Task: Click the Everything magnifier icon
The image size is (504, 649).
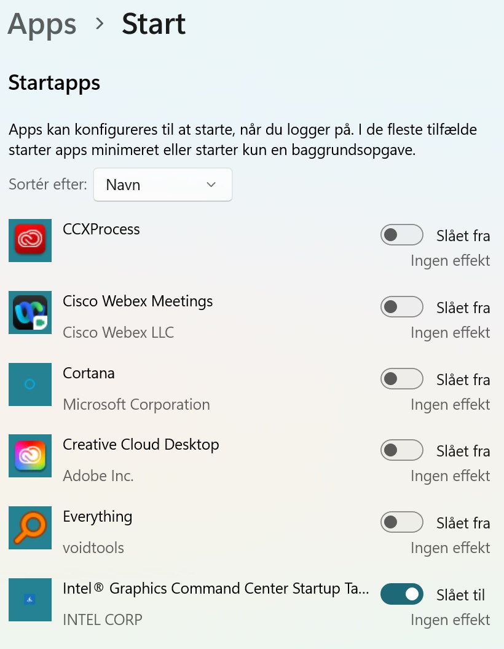Action: coord(30,528)
